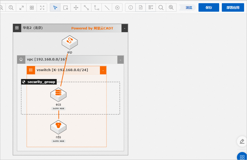The width and height of the screenshot is (247, 160).
Task: Select the vpc [192.168.0.0/16] title text
Action: [x=47, y=59]
